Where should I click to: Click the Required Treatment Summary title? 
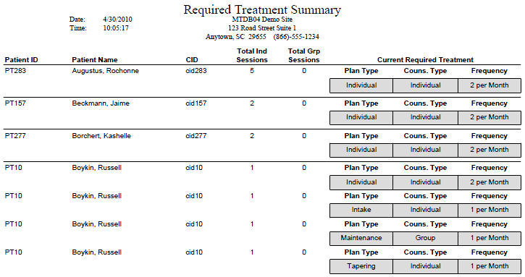[262, 9]
